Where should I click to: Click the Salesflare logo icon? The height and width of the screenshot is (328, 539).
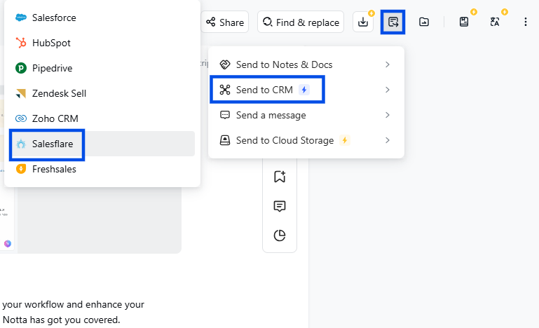tap(21, 144)
